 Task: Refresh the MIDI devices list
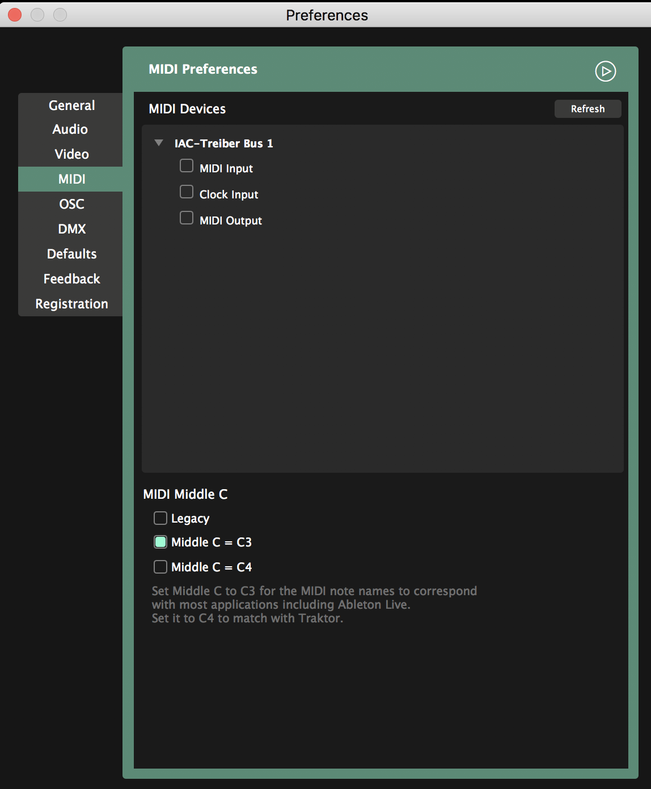pyautogui.click(x=587, y=109)
